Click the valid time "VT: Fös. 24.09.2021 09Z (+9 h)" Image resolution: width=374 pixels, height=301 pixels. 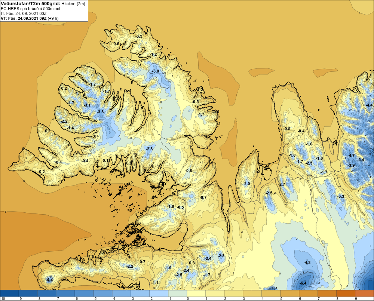point(30,18)
